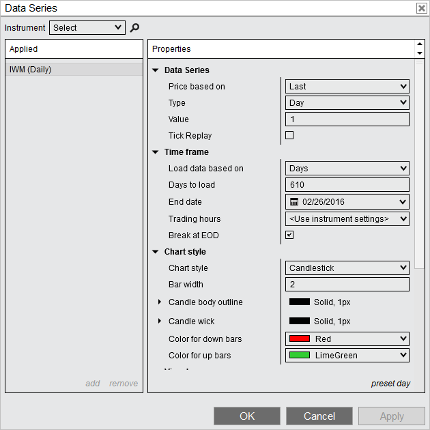Enable the Tick Replay checkbox
This screenshot has height=430, width=430.
point(289,135)
